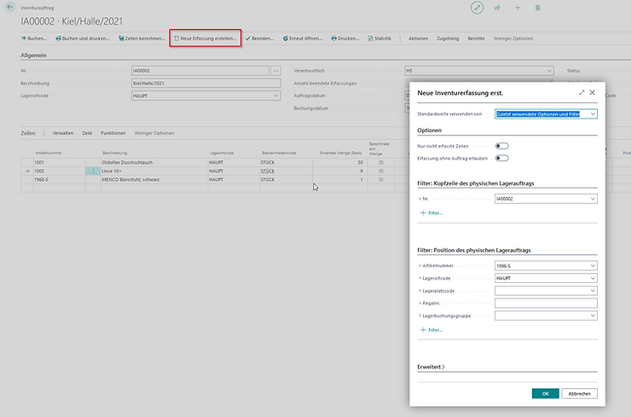Open row options for item 1003
631x417 pixels.
(x=94, y=171)
